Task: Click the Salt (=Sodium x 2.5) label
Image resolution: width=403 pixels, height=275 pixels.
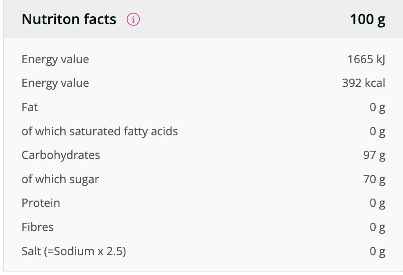Action: click(73, 251)
